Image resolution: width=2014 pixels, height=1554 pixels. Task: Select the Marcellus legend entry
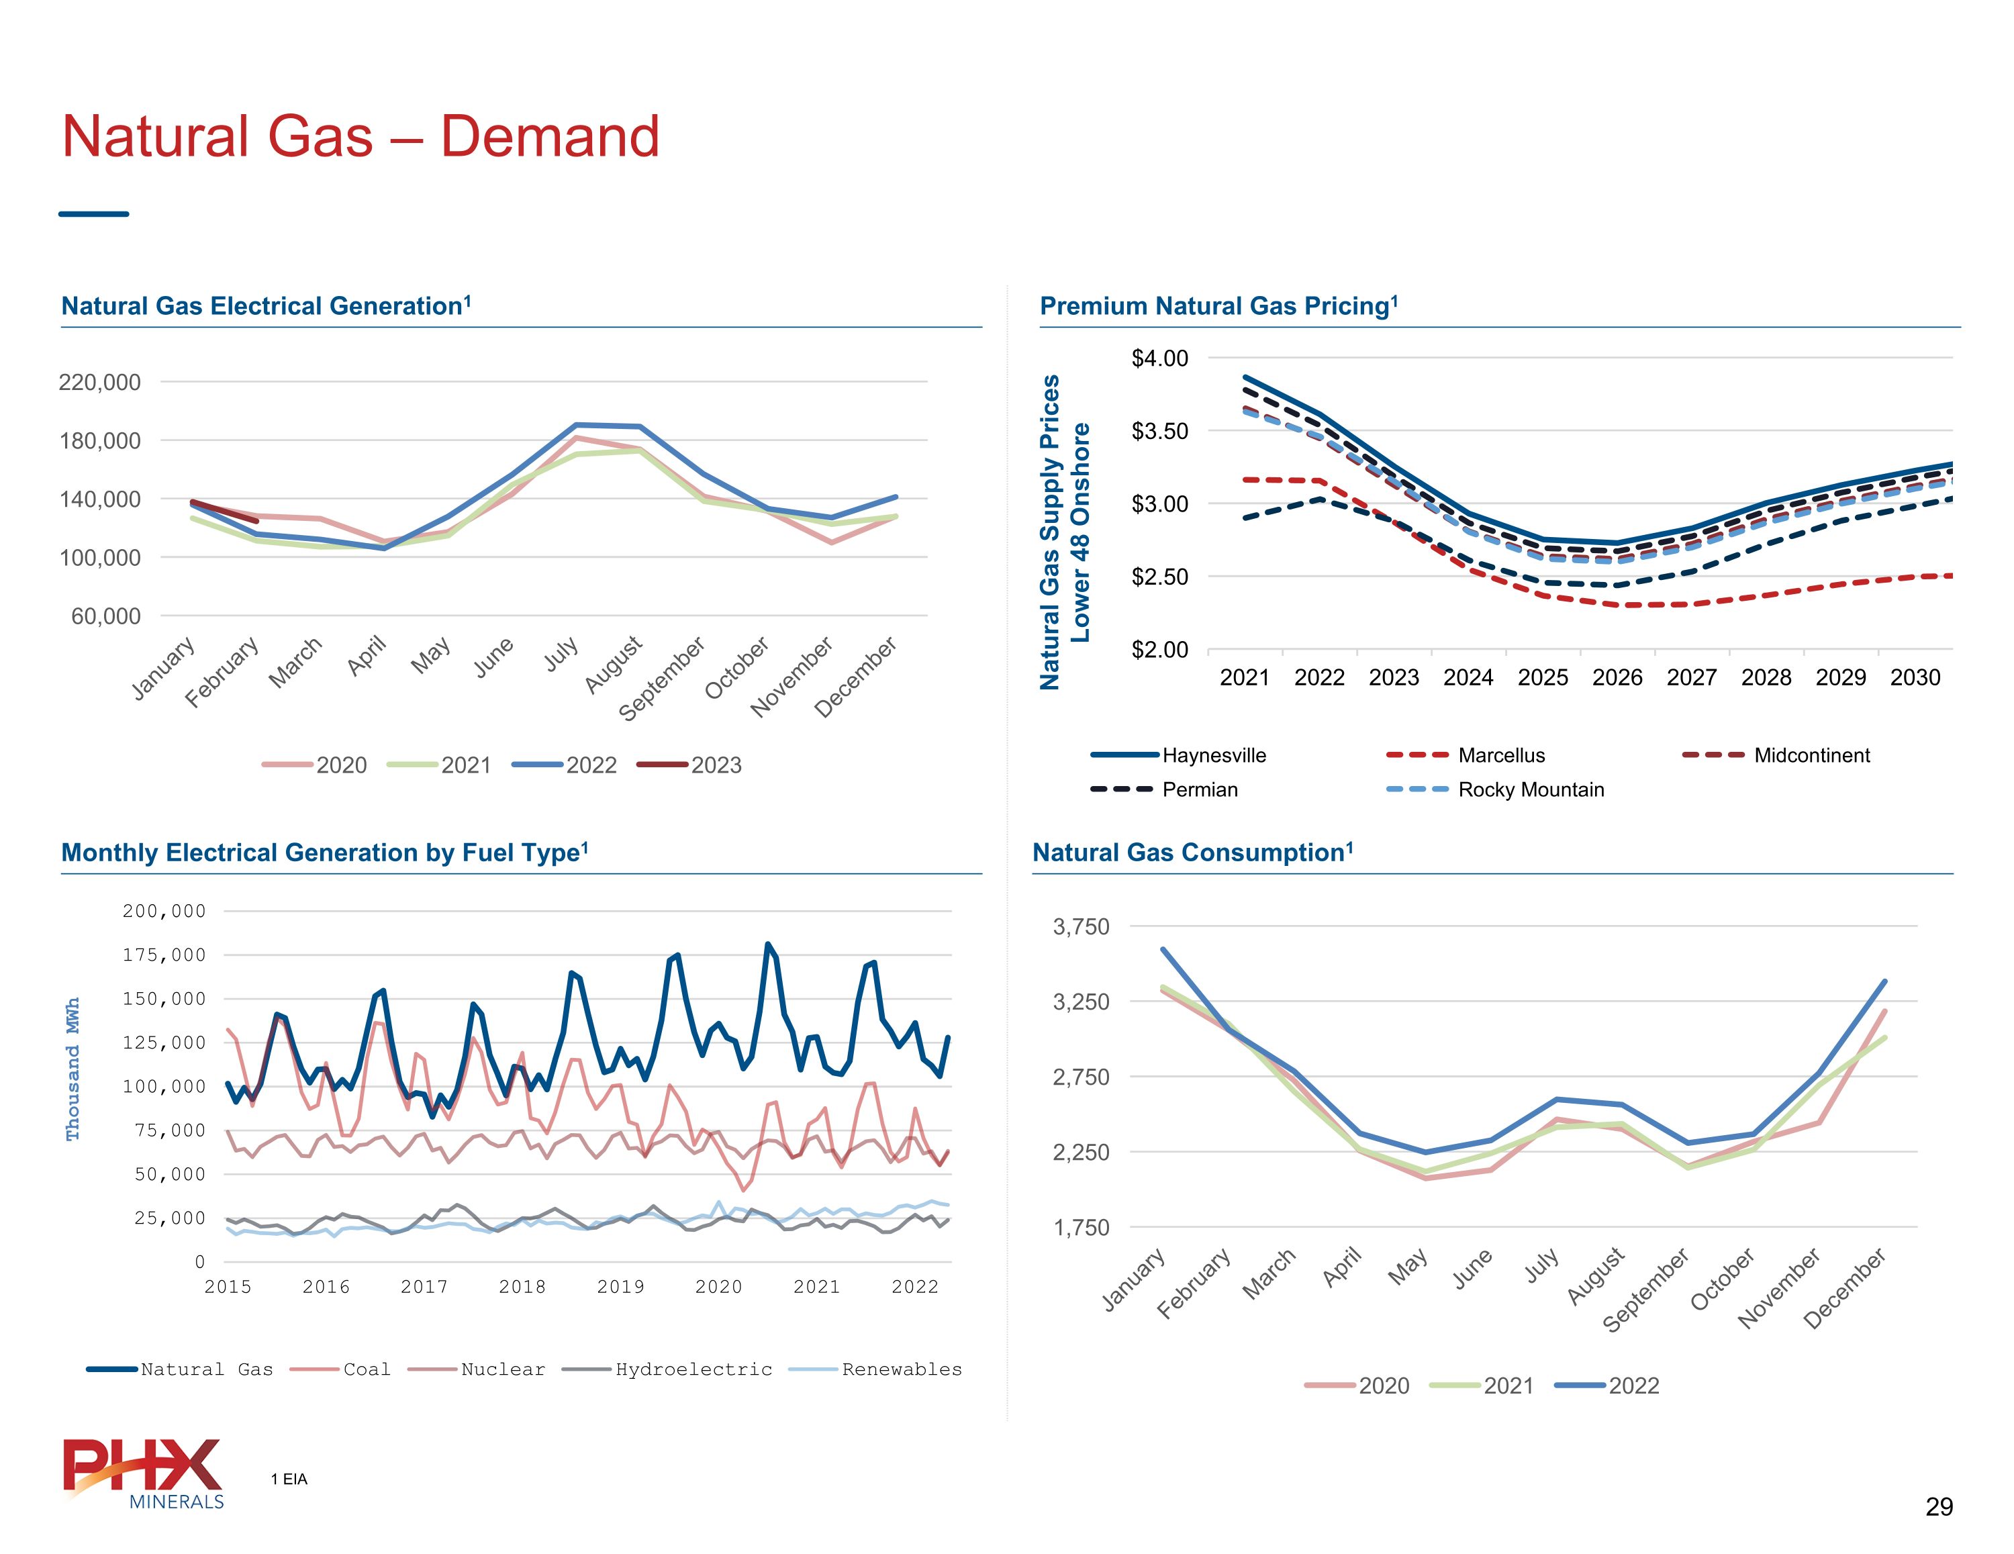coord(1500,755)
